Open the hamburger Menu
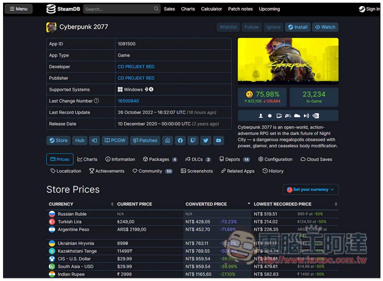Image resolution: width=383 pixels, height=281 pixels. (18, 9)
